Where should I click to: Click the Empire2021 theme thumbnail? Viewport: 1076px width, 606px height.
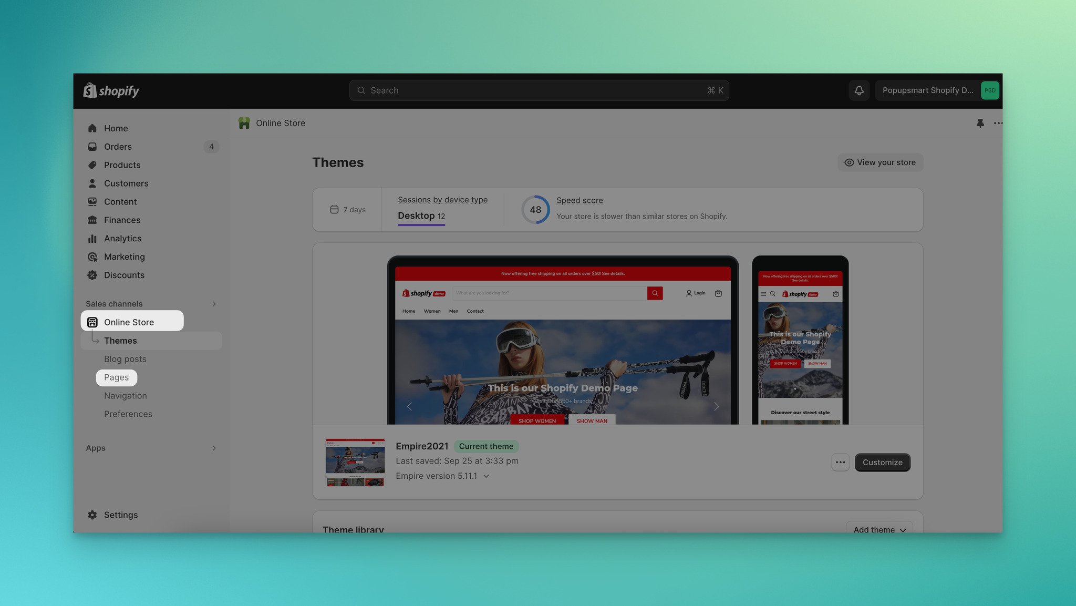(x=355, y=463)
